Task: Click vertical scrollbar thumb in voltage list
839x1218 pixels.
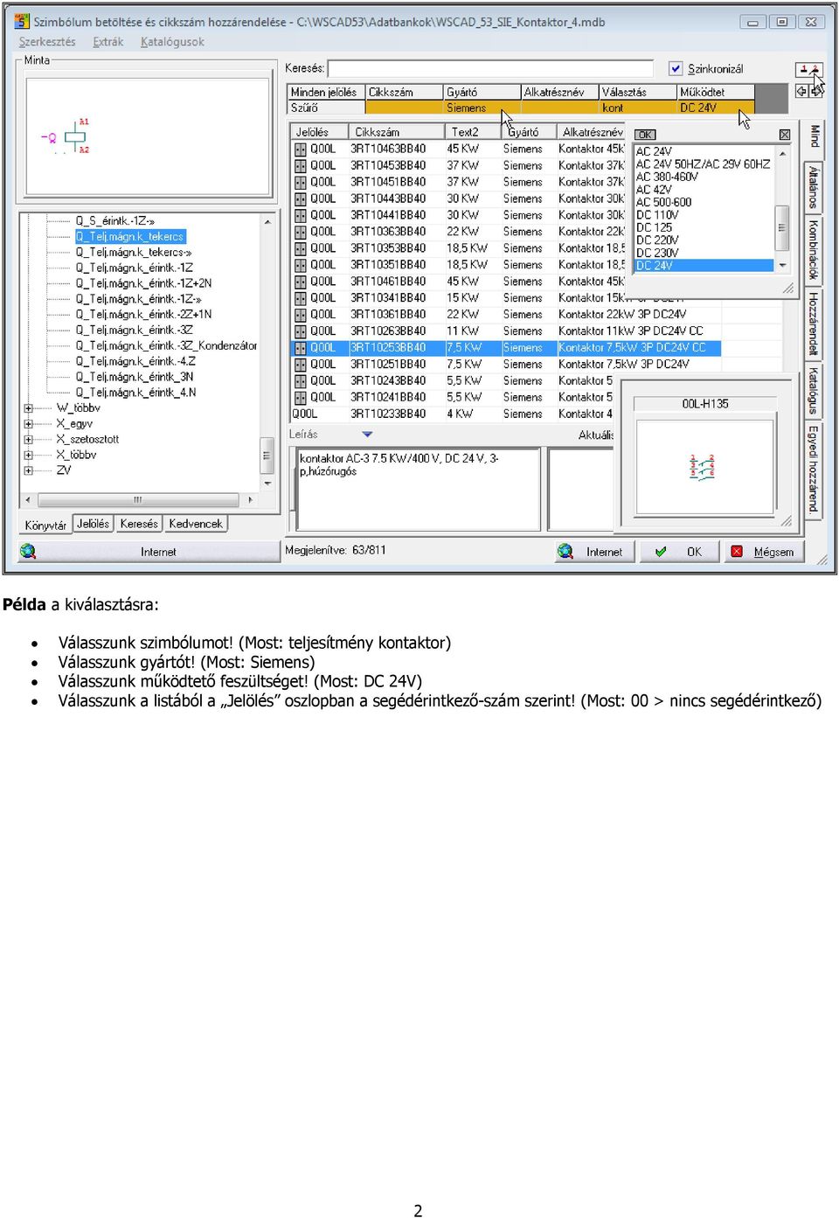Action: pyautogui.click(x=783, y=227)
